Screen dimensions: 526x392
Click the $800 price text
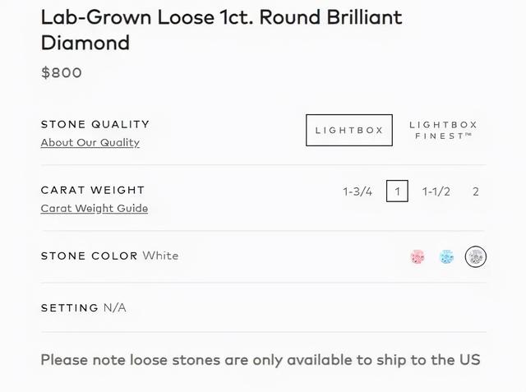point(62,73)
